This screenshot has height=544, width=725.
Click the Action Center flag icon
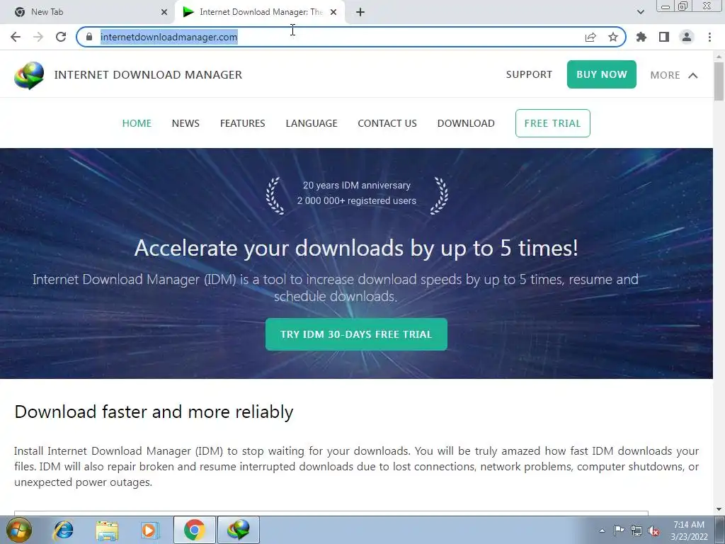tap(619, 531)
